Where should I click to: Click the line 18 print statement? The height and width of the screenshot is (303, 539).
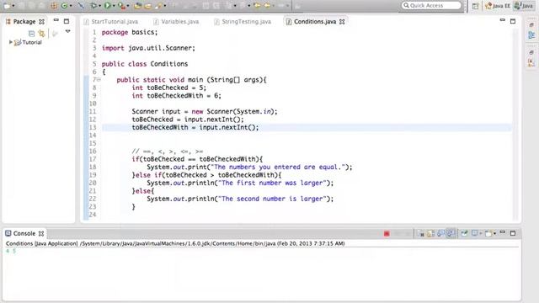249,167
